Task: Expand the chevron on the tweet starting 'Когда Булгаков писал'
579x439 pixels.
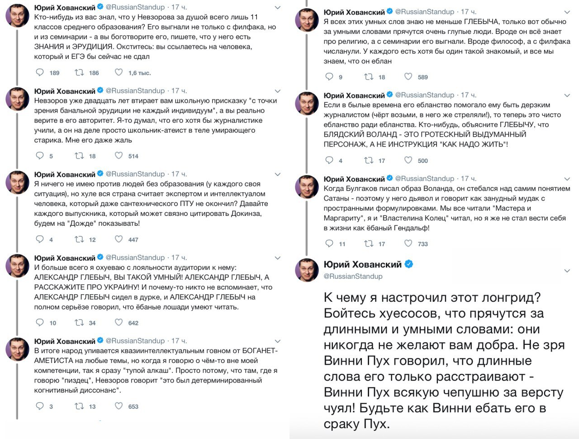Action: (567, 179)
